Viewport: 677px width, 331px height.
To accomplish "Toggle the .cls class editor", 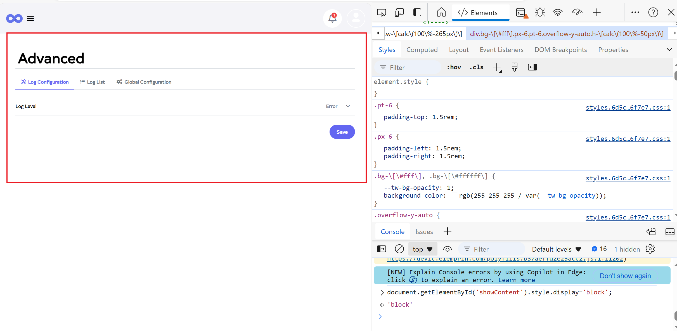I will (x=477, y=67).
